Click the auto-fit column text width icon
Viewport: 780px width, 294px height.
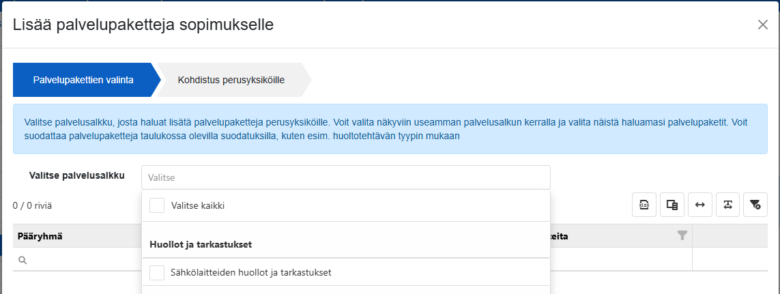pos(727,205)
